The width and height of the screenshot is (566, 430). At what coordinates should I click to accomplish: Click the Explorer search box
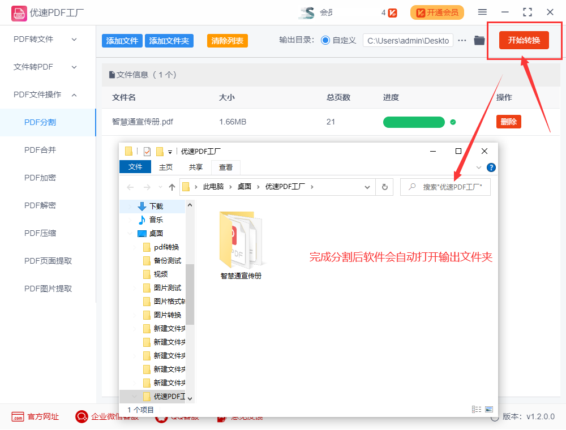[445, 187]
